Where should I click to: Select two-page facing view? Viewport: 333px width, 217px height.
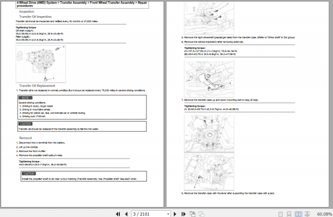(298, 214)
